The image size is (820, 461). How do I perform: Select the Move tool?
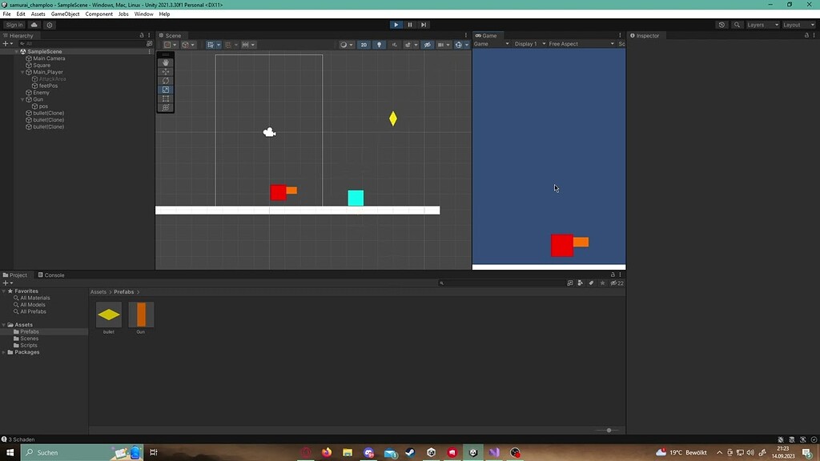[165, 71]
